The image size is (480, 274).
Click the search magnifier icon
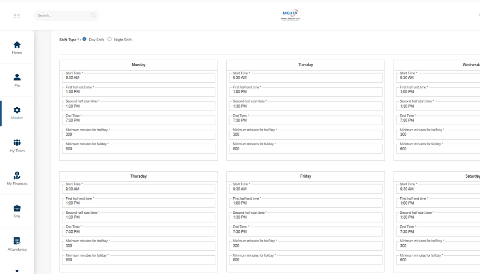pyautogui.click(x=93, y=16)
